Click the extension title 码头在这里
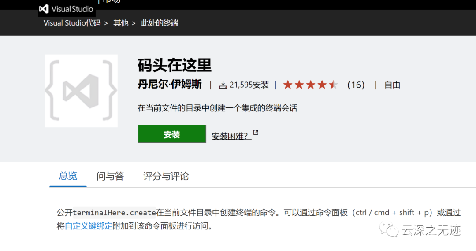476x251 pixels. (x=175, y=65)
